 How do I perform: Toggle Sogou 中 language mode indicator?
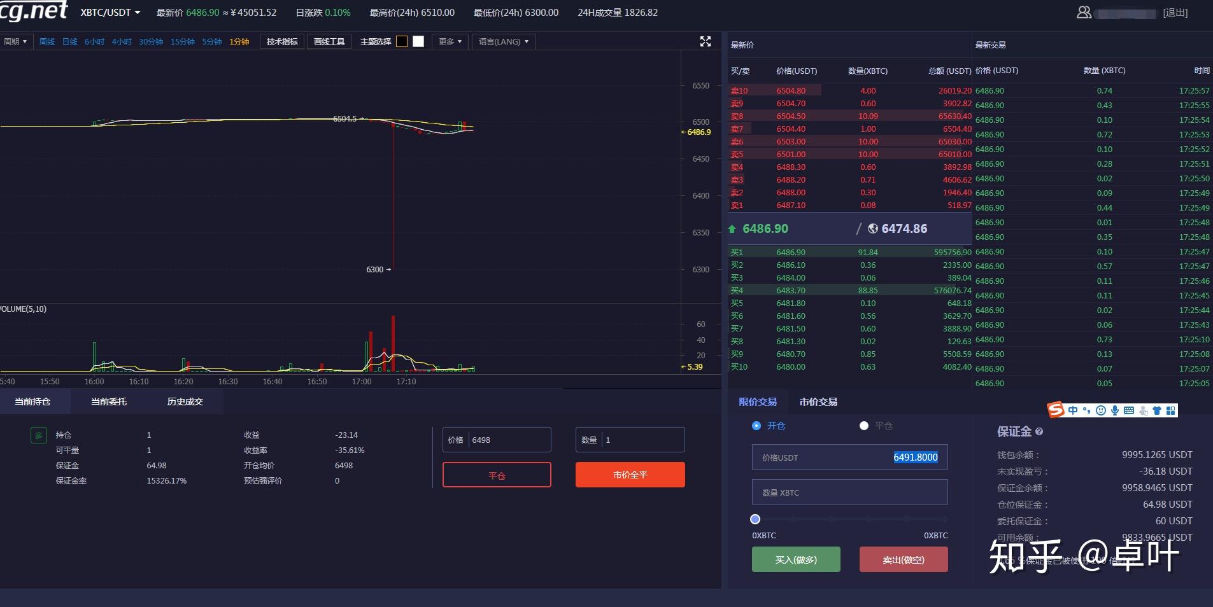pos(1073,410)
